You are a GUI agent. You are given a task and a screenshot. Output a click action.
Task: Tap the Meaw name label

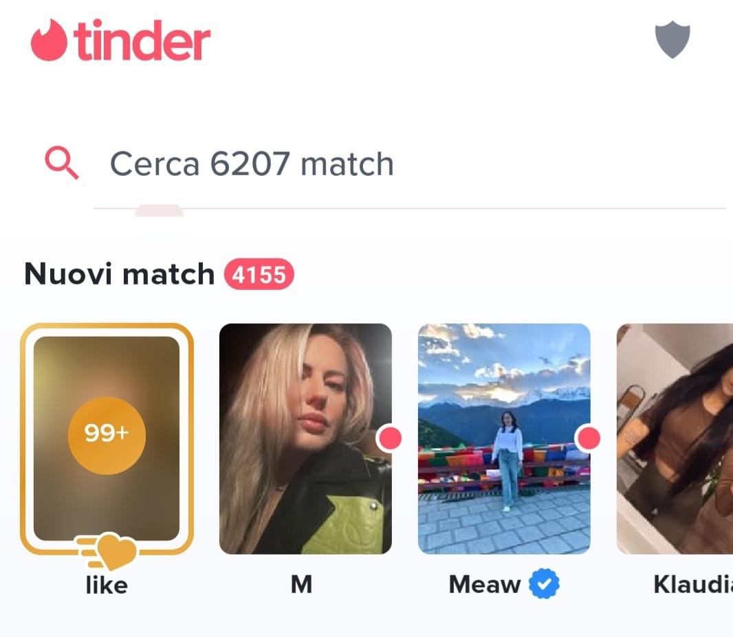(x=485, y=584)
